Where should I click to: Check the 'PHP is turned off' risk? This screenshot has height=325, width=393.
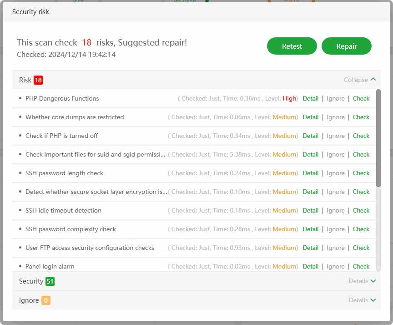361,136
